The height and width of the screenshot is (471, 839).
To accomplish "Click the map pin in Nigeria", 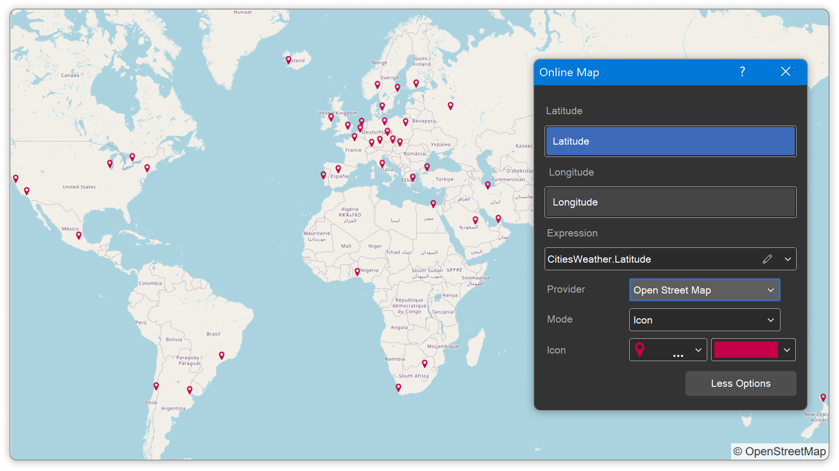I will pyautogui.click(x=357, y=272).
